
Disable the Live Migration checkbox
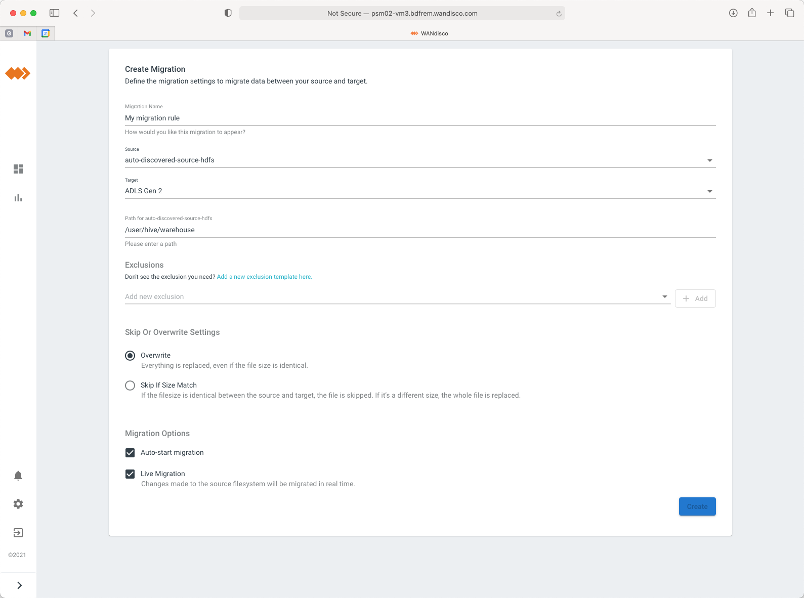pyautogui.click(x=130, y=474)
